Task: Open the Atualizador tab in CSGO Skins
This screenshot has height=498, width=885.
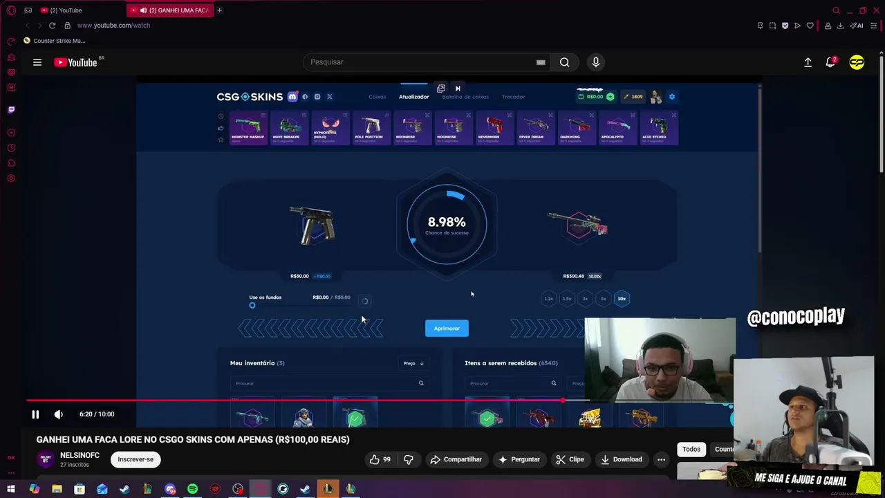Action: coord(413,97)
